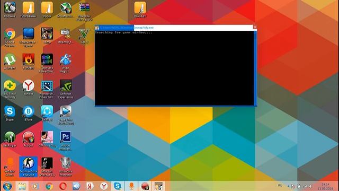Launch Adobe Photoshop desktop shortcut
The image size is (339, 191).
coord(65,141)
